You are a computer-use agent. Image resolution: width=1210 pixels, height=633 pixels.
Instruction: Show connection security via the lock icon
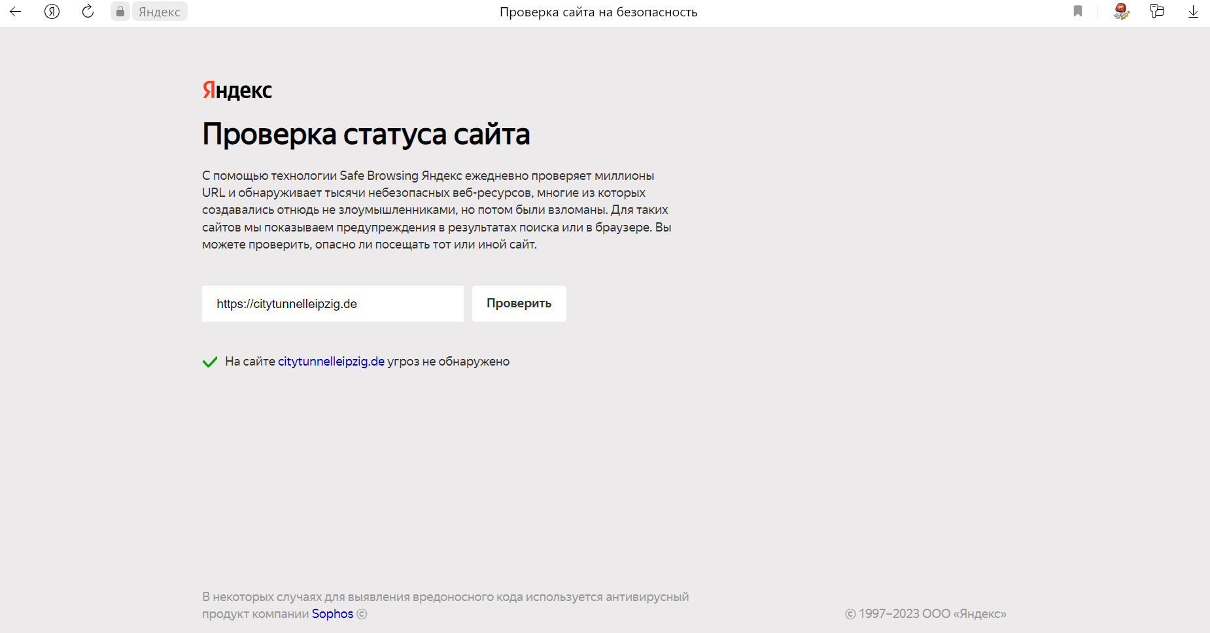tap(120, 12)
